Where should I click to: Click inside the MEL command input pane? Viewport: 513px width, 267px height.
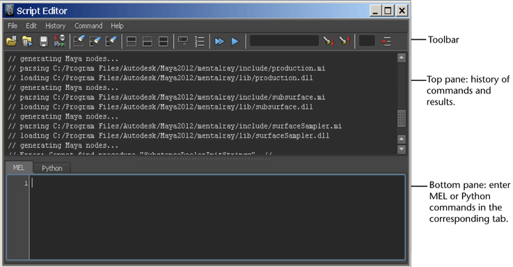(x=217, y=218)
